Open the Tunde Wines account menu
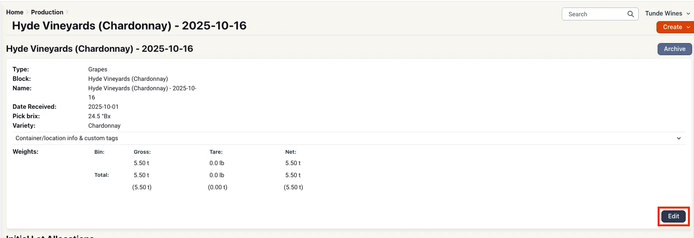The height and width of the screenshot is (238, 694). (x=664, y=14)
